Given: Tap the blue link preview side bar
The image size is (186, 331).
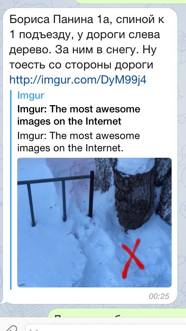Looking at the screenshot, I should 11,189.
